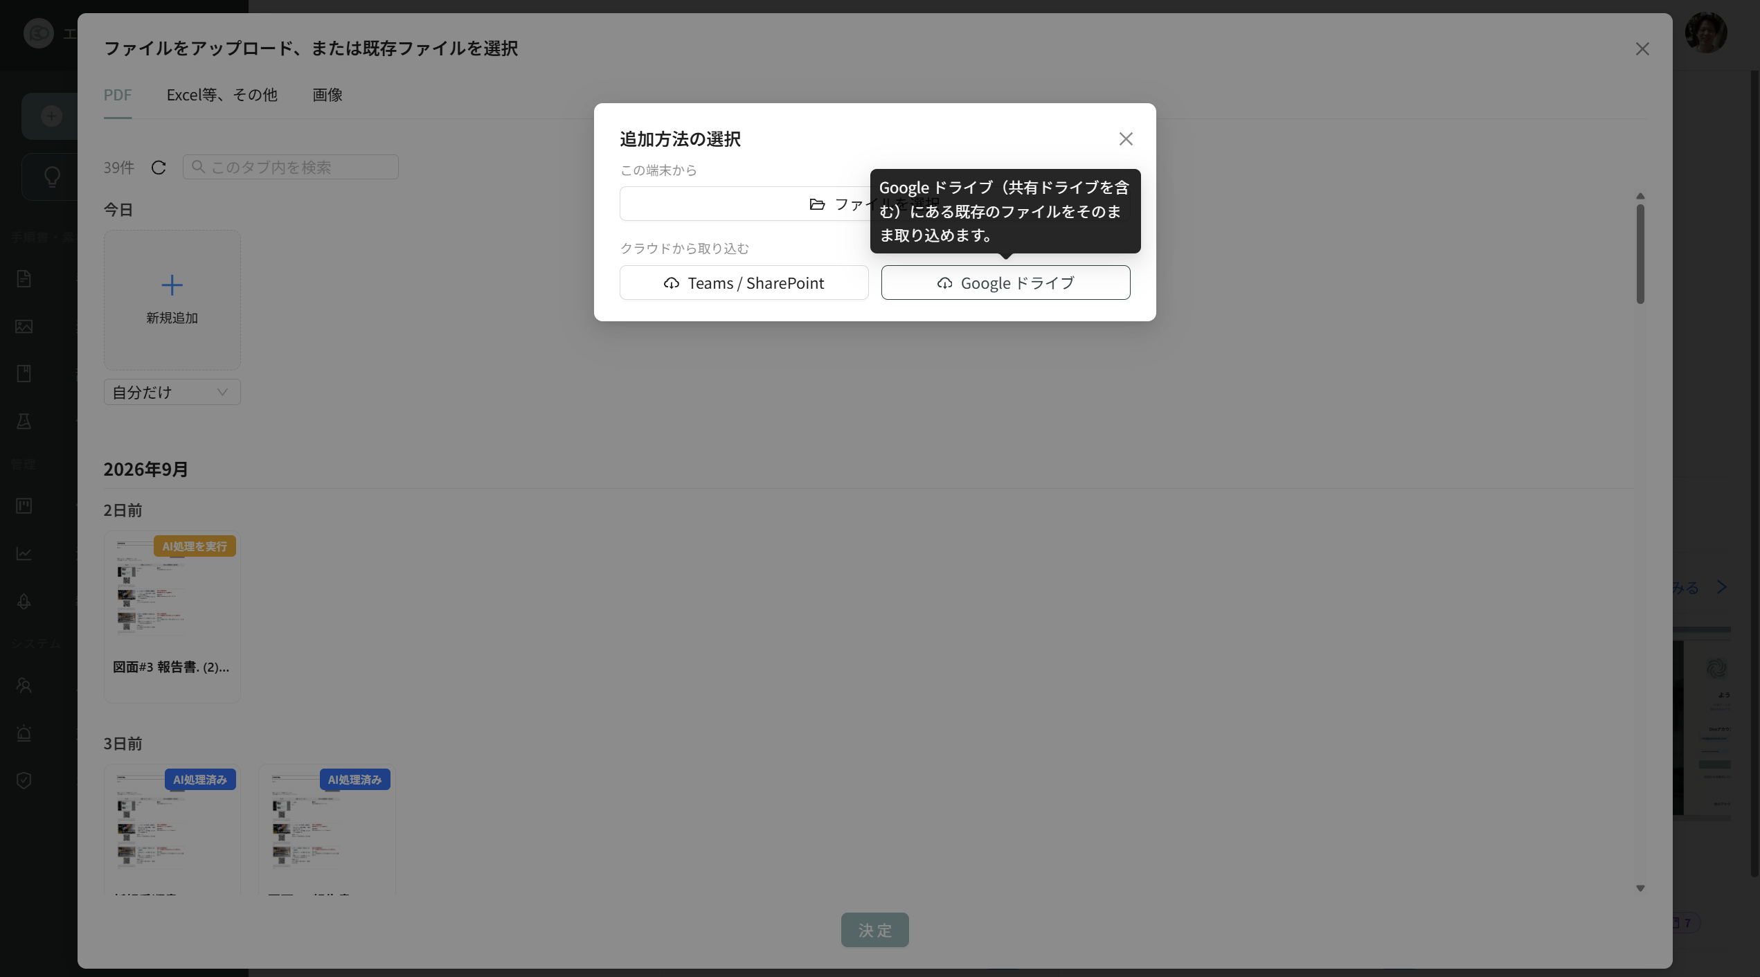1760x977 pixels.
Task: Select the 図面#3 報告書. (2) file thumbnail
Action: (172, 617)
